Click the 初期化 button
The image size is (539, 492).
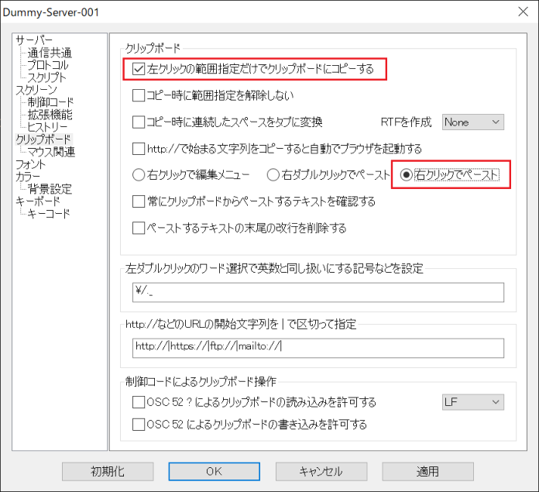[108, 471]
